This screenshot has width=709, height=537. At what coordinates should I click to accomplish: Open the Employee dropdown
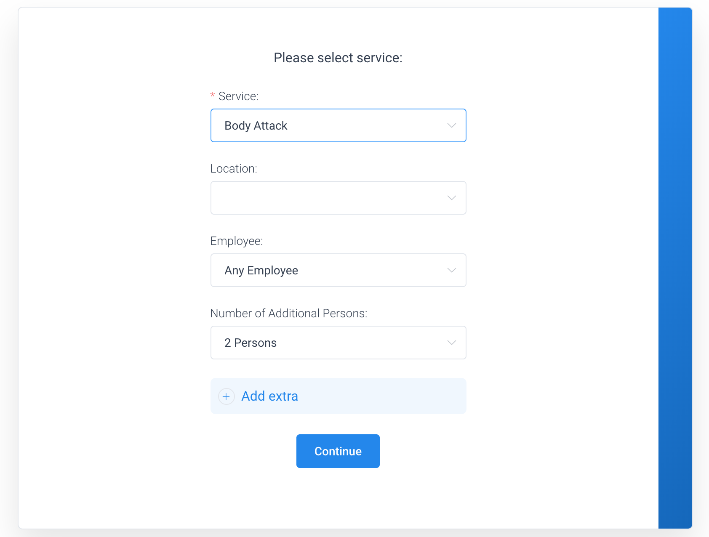(338, 270)
